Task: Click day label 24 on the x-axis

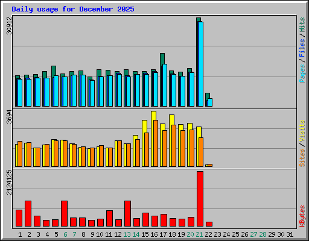Action: point(226,234)
